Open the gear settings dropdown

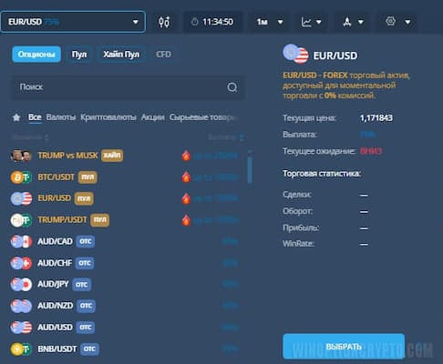(397, 22)
